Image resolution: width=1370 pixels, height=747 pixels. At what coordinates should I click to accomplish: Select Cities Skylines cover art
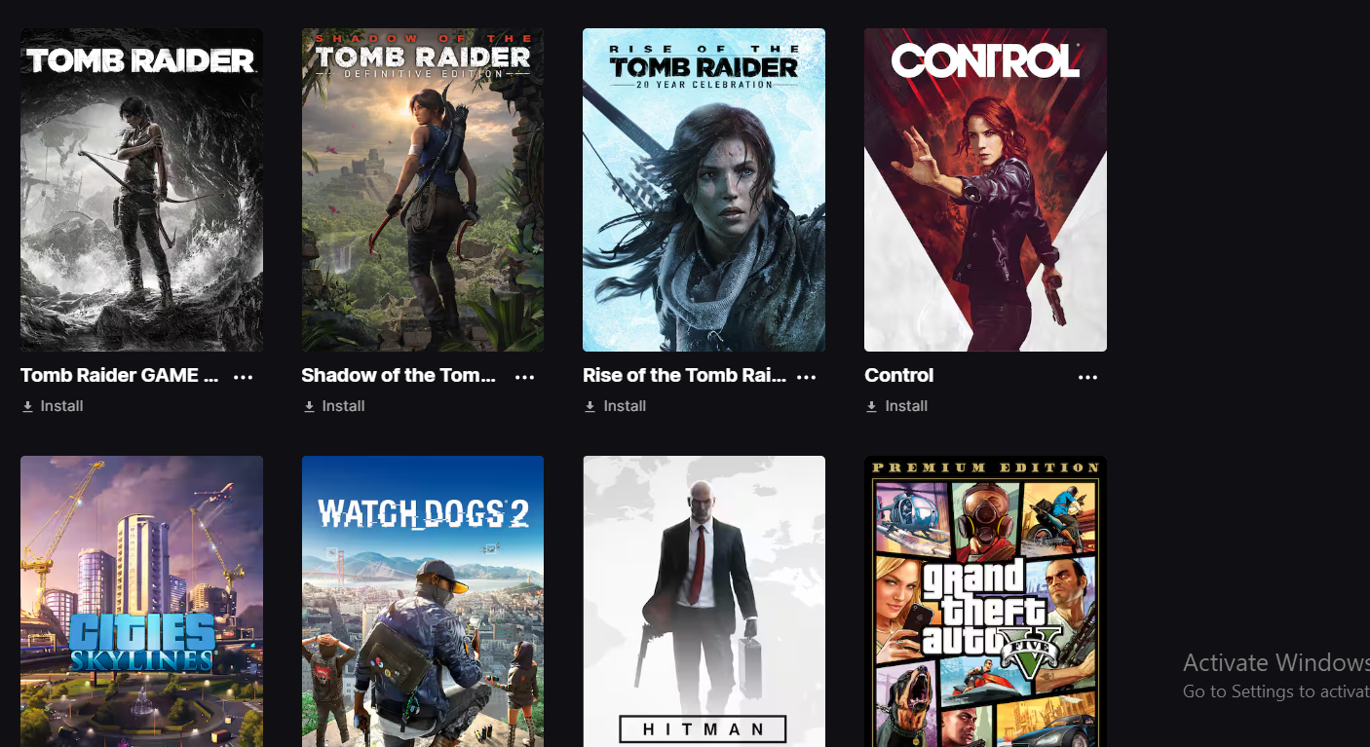click(x=141, y=601)
